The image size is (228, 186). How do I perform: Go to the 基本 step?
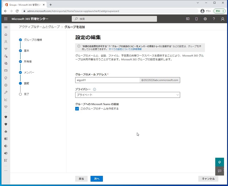pyautogui.click(x=27, y=51)
